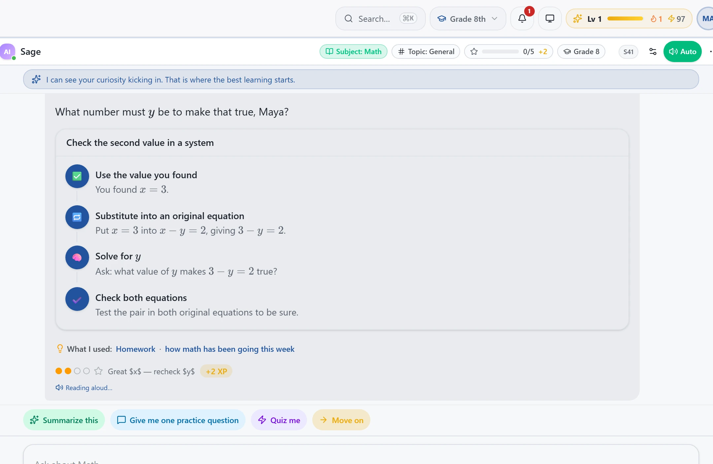
Task: Click the lightbulb What I used icon
Action: [60, 349]
